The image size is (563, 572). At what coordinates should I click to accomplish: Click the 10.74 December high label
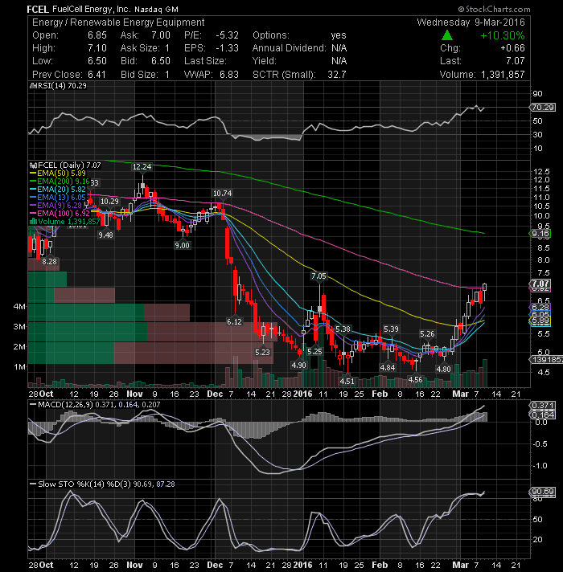click(x=222, y=194)
